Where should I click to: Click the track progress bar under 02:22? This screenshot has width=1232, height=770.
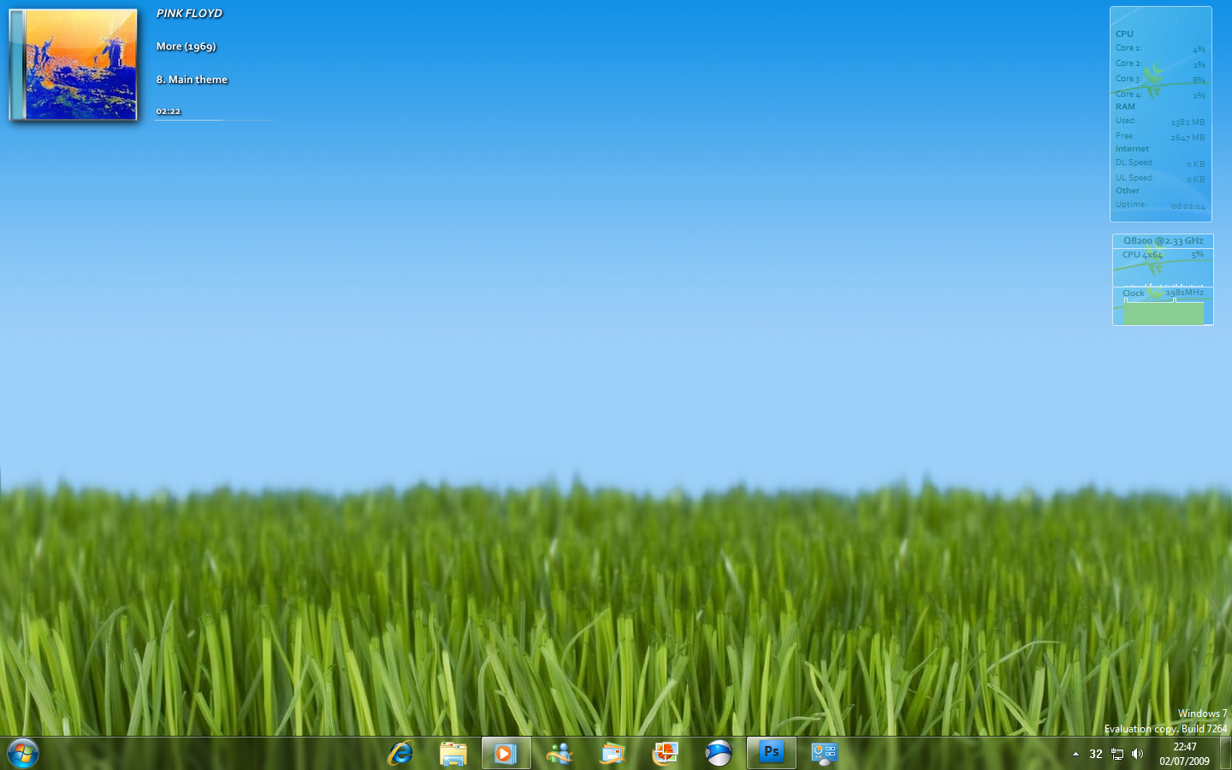[214, 120]
